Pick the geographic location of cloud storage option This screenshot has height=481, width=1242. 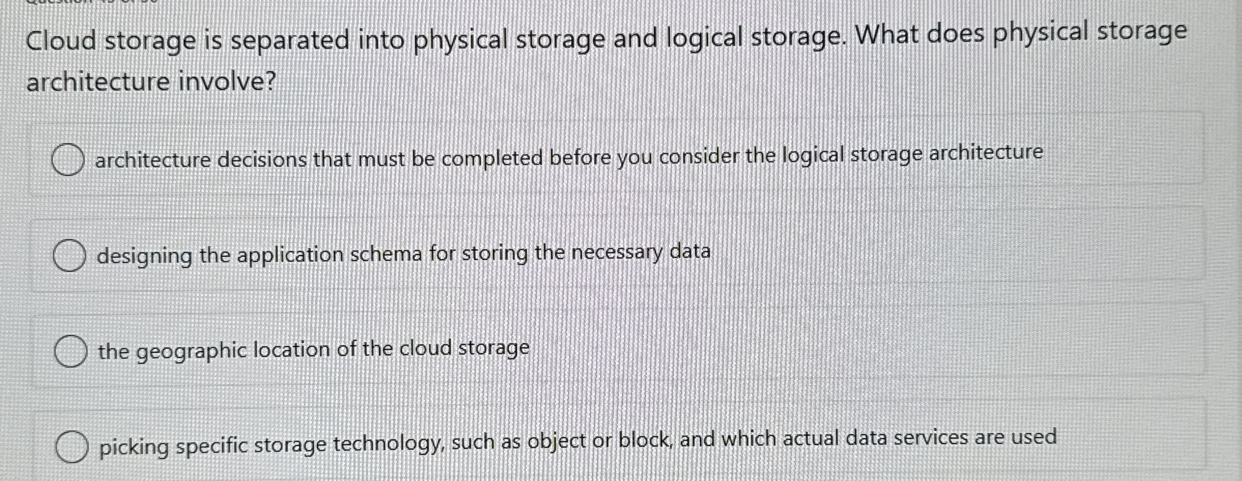(x=311, y=350)
